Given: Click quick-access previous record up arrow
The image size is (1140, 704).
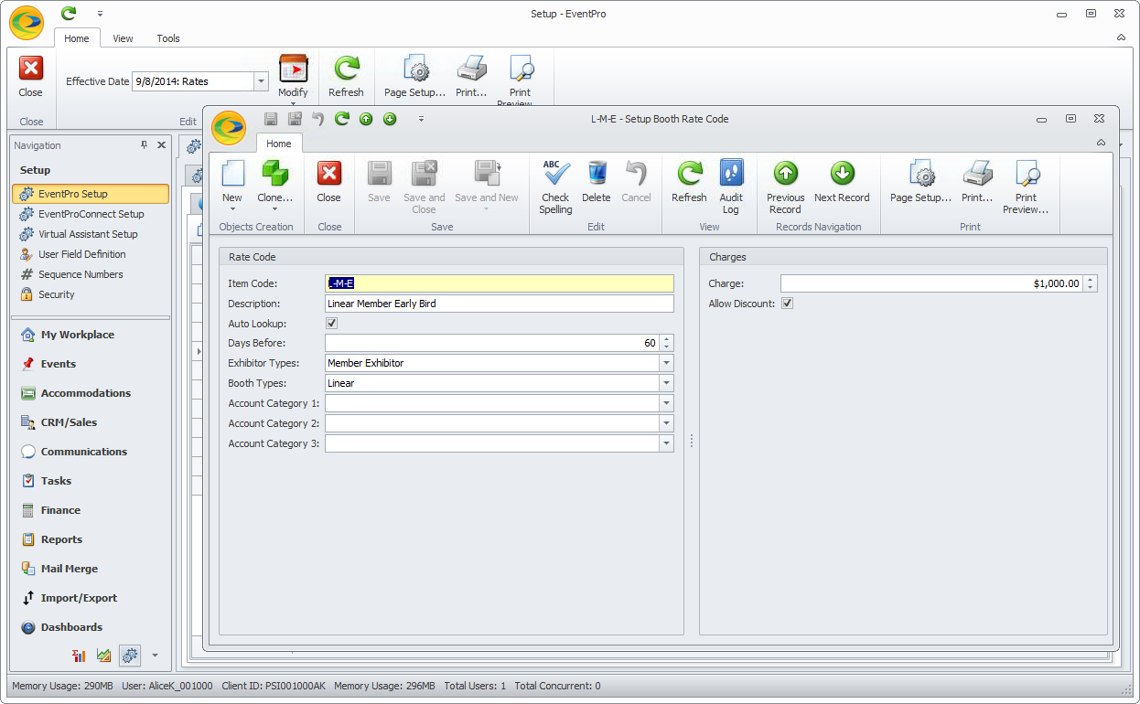Looking at the screenshot, I should click(366, 119).
